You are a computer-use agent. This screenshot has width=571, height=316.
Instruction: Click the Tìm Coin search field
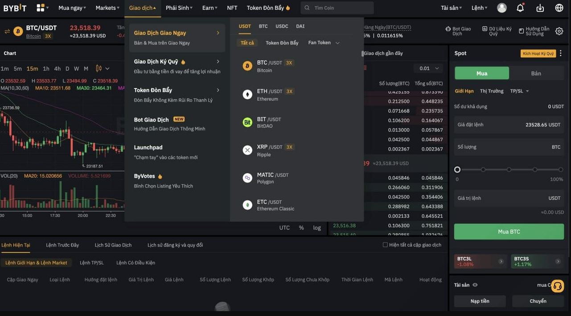[x=337, y=8]
